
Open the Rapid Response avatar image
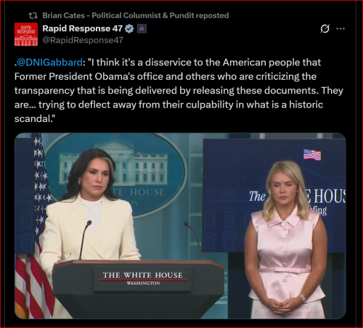click(x=26, y=34)
